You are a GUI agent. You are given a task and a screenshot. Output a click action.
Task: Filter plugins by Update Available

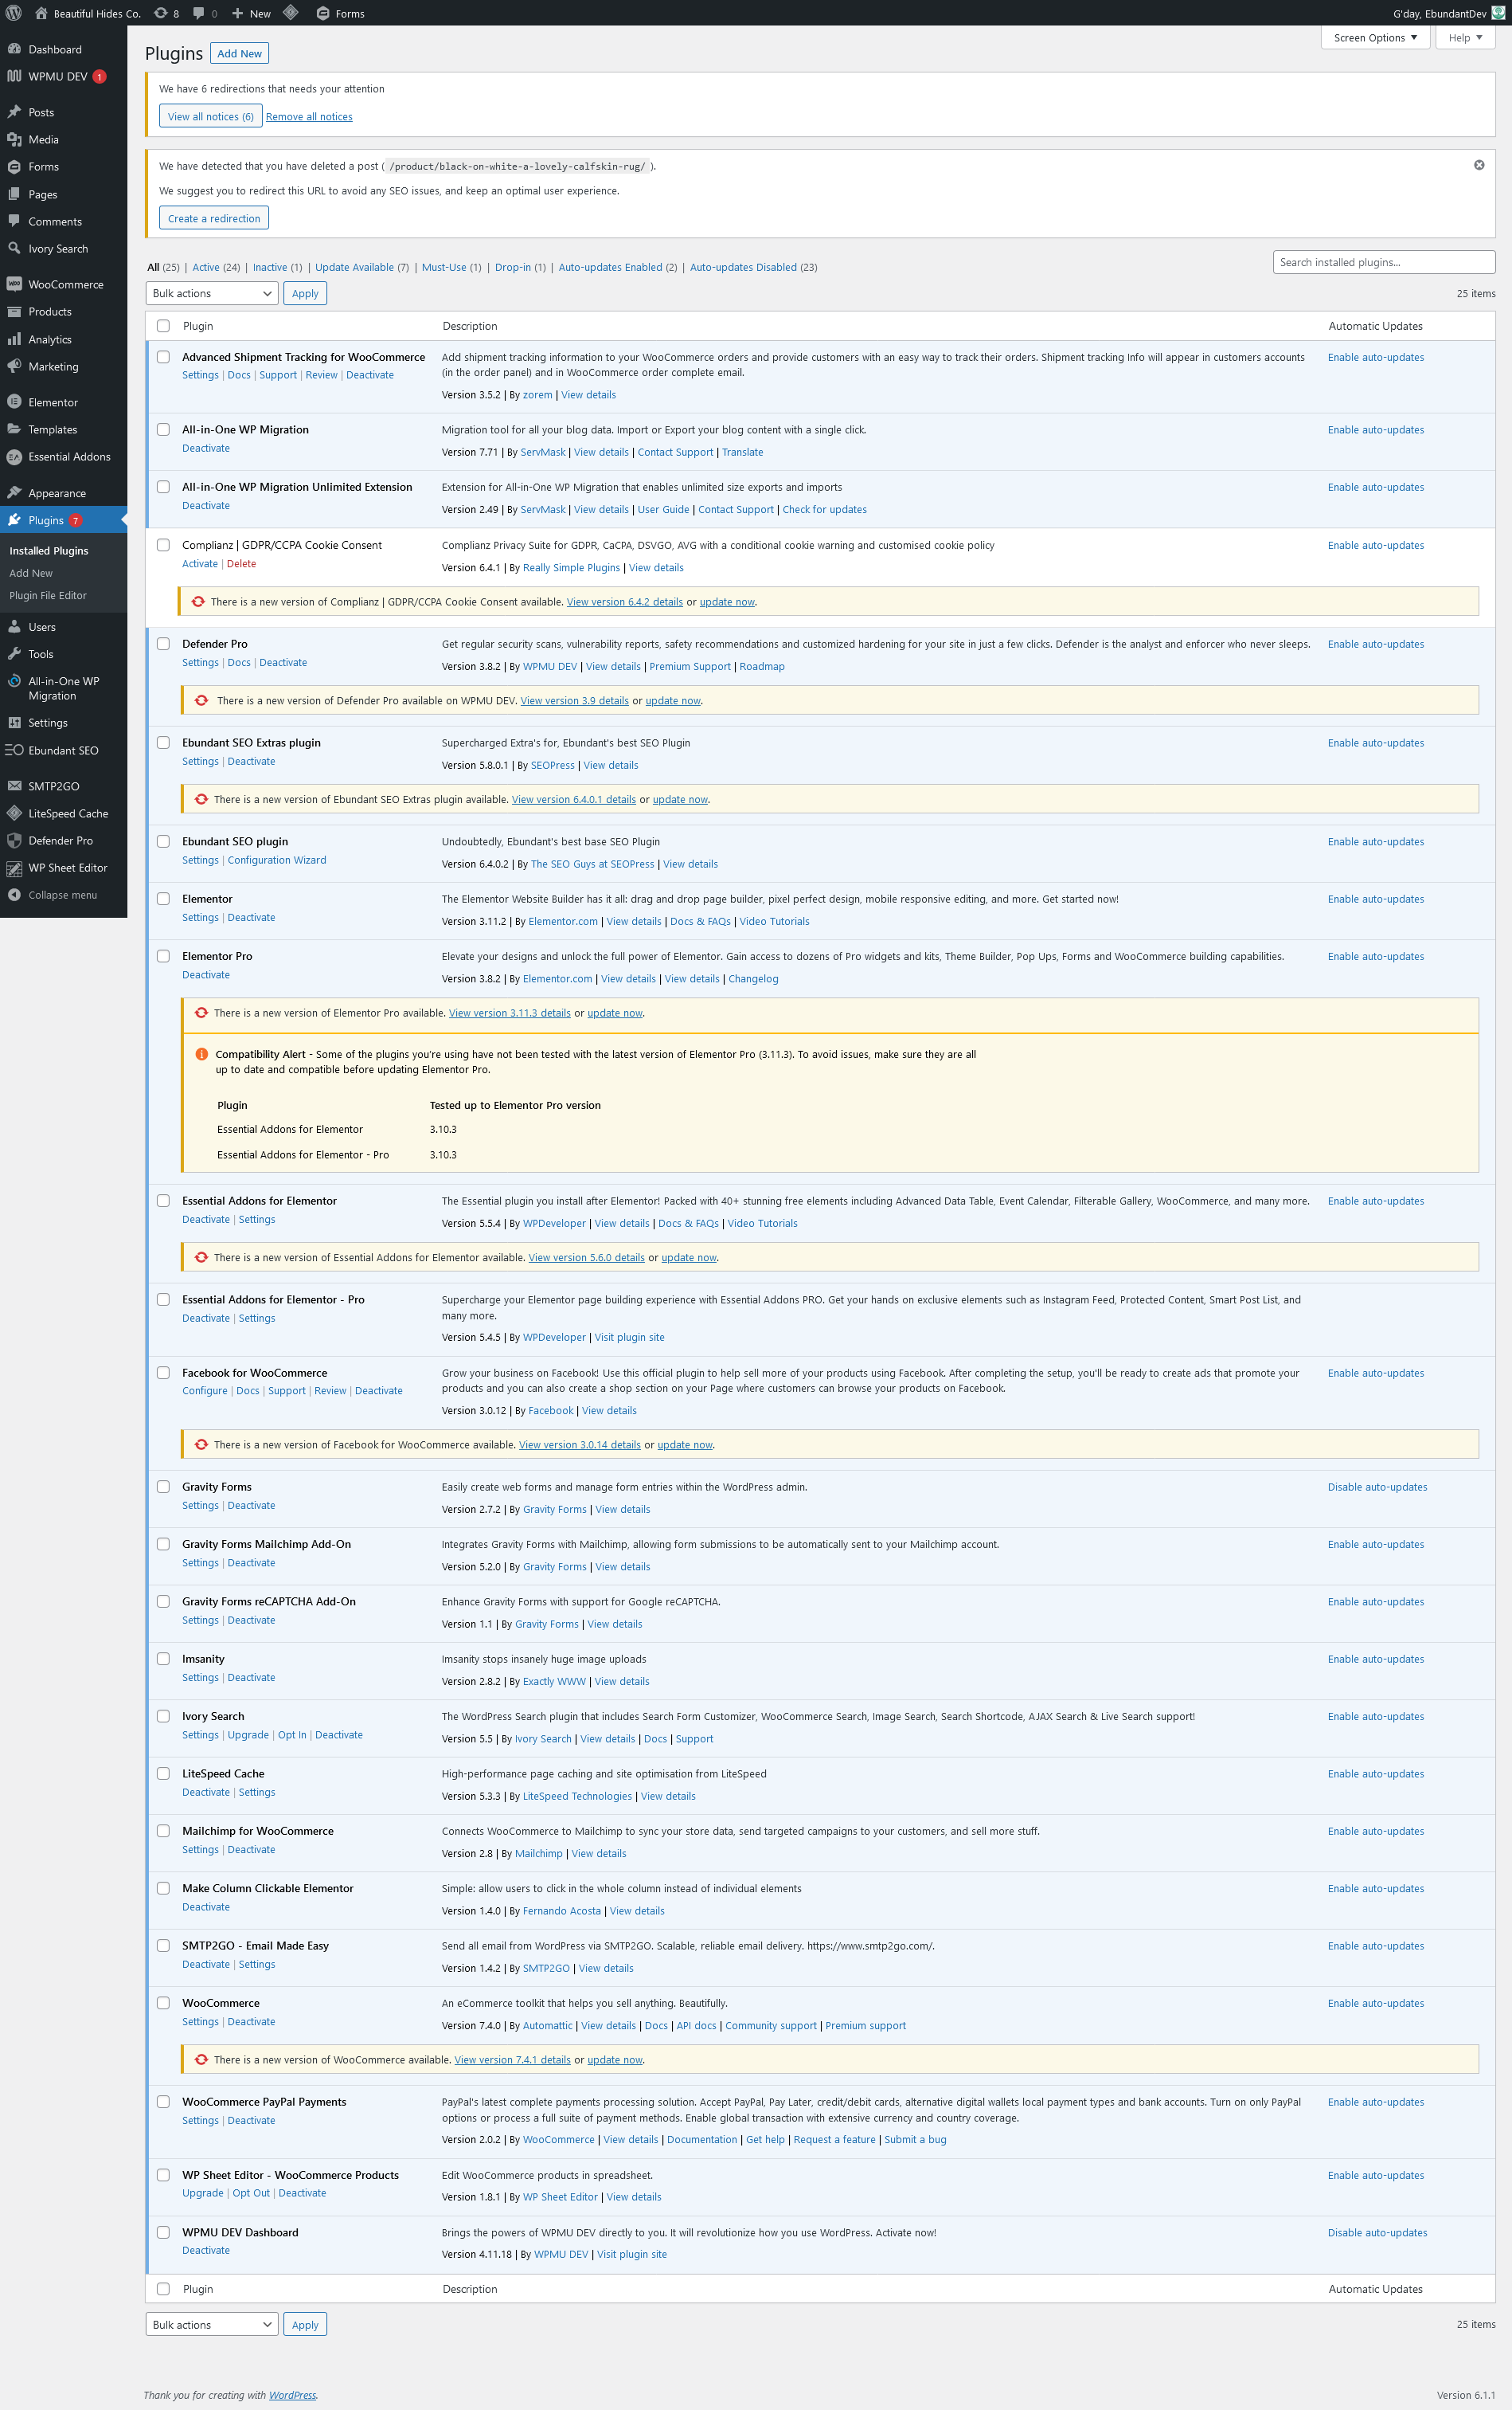[x=354, y=267]
